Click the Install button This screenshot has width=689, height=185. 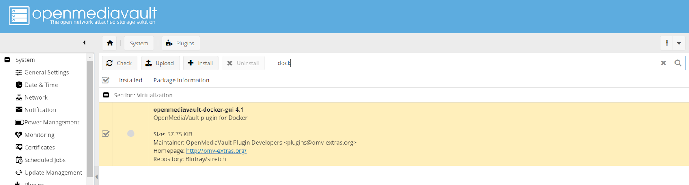point(201,63)
